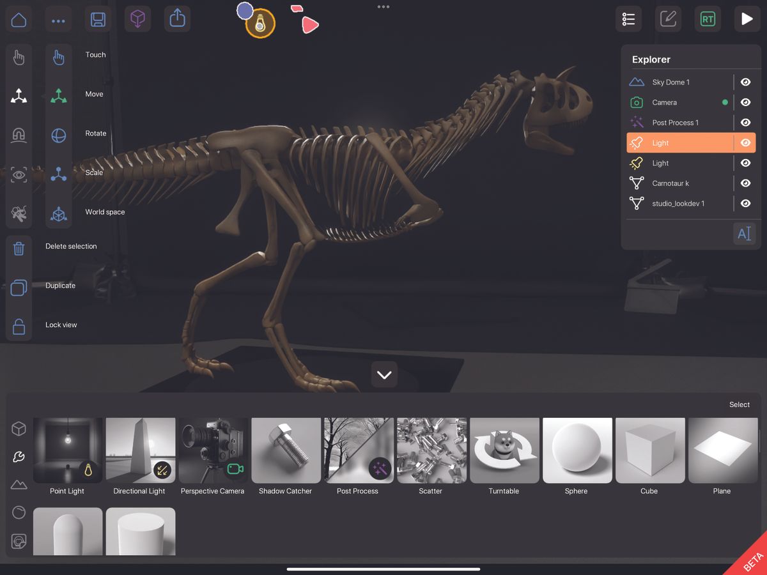The height and width of the screenshot is (575, 767).
Task: Hide the Sky Dome 1 object
Action: coord(745,82)
